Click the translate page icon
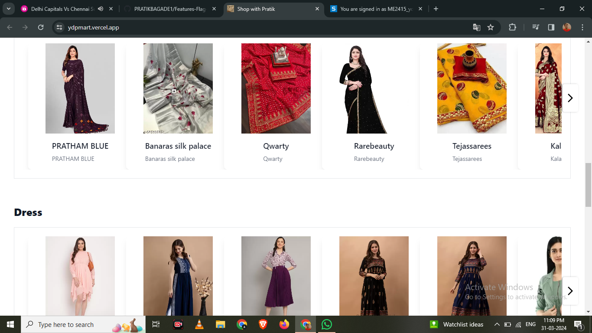This screenshot has height=333, width=592. [477, 27]
